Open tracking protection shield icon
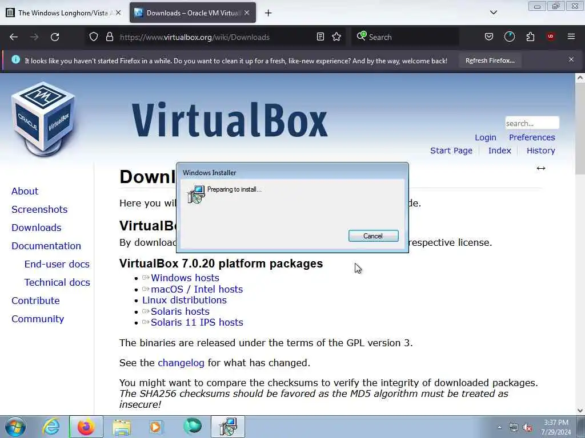The height and width of the screenshot is (438, 585). (x=94, y=37)
